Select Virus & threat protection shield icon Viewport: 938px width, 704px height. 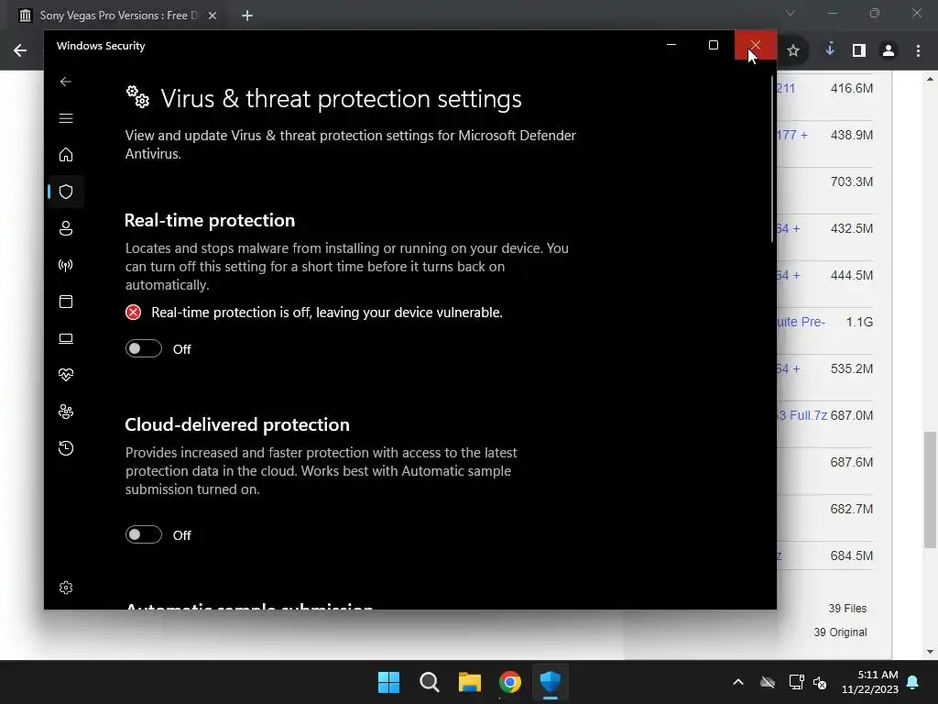[x=66, y=192]
